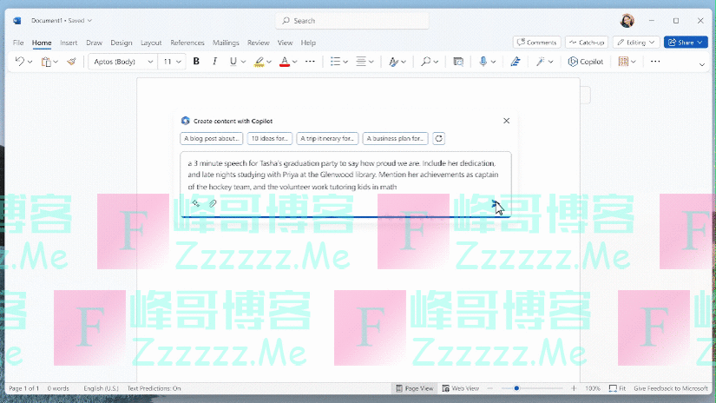This screenshot has width=716, height=403.
Task: Switch to Web View layout
Action: point(460,388)
